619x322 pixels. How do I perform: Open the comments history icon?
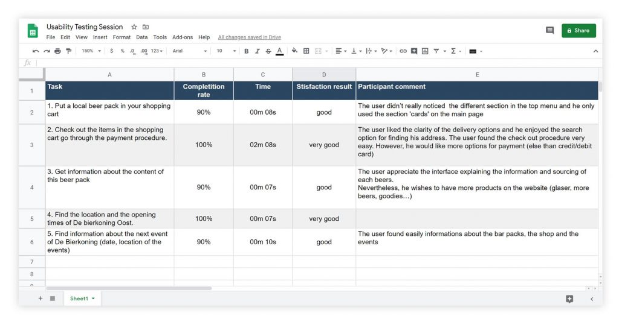point(549,30)
